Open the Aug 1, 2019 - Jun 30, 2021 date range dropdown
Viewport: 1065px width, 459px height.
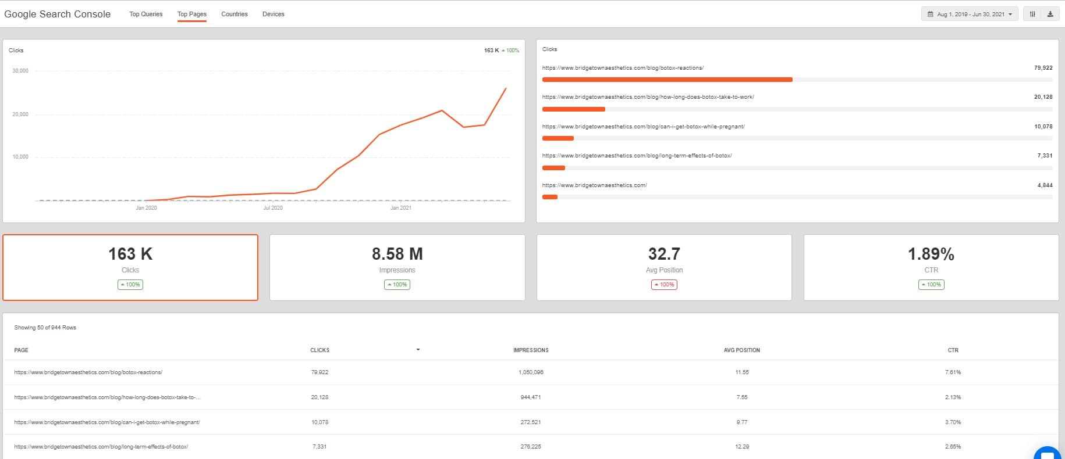(970, 14)
